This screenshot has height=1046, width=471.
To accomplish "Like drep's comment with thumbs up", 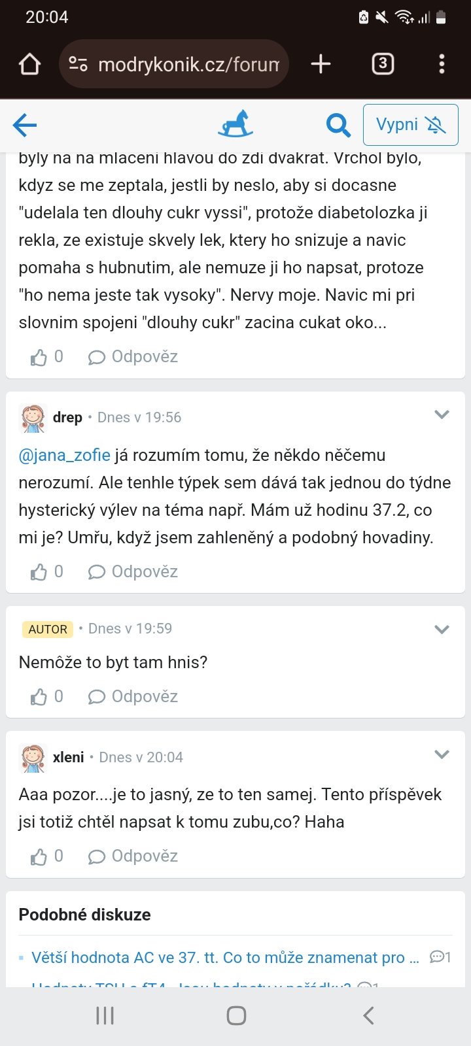I will (39, 572).
